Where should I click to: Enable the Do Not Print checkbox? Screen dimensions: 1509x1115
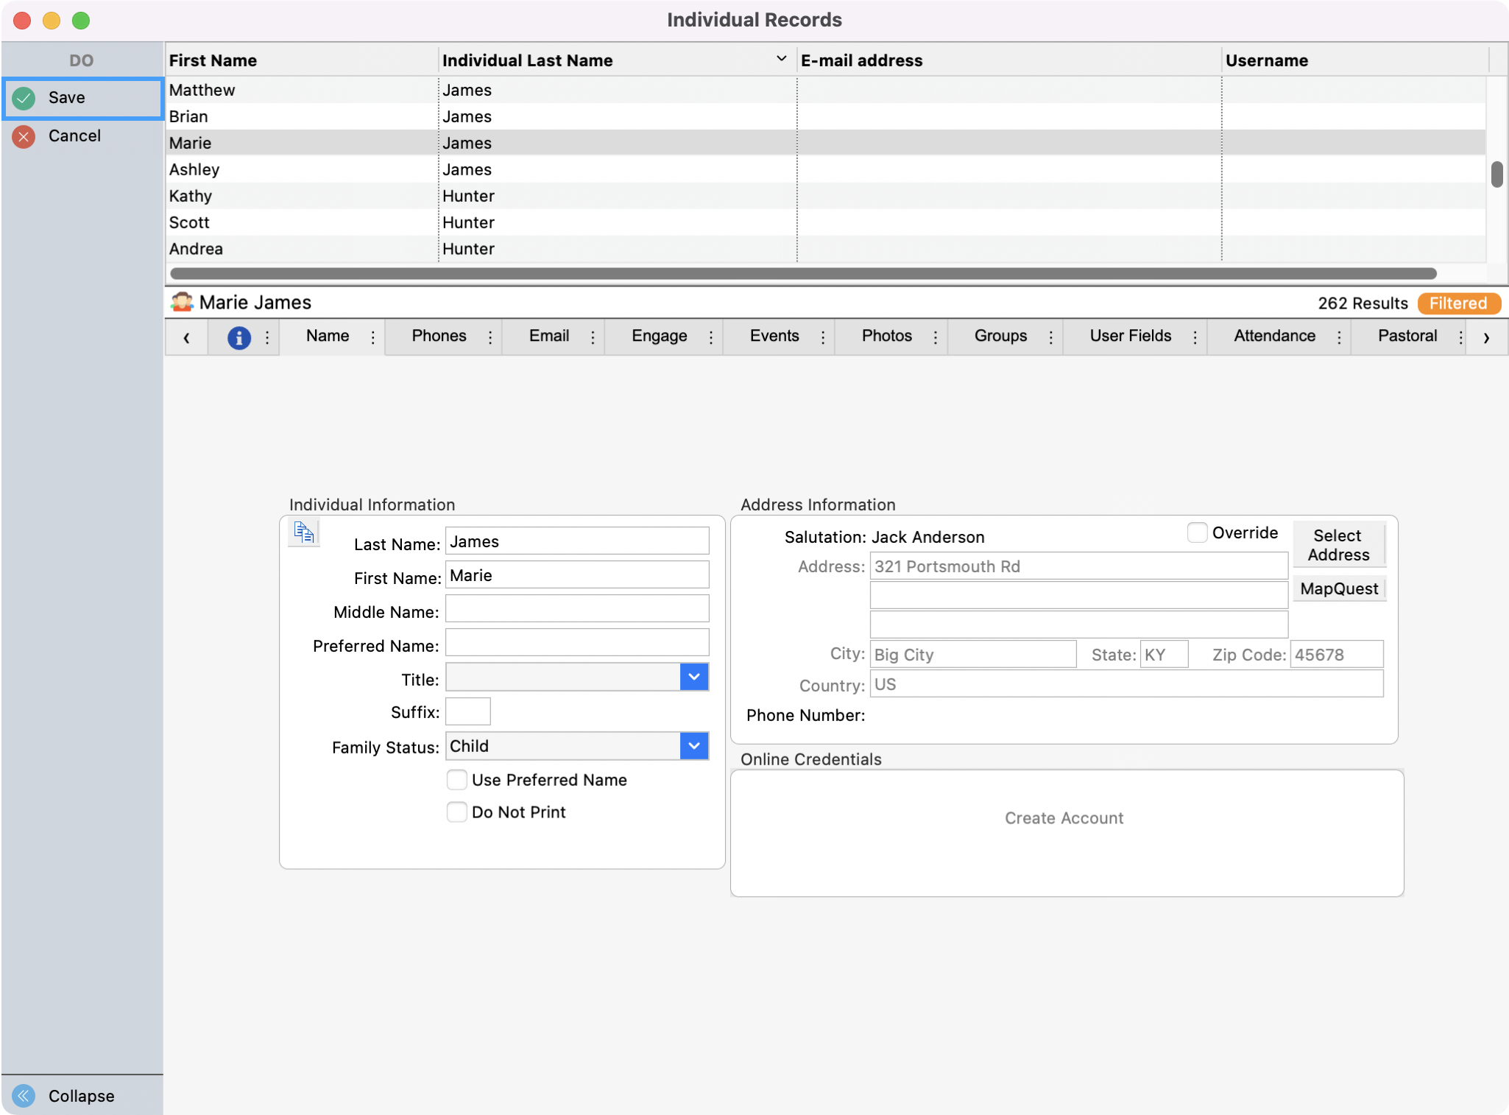click(x=456, y=812)
